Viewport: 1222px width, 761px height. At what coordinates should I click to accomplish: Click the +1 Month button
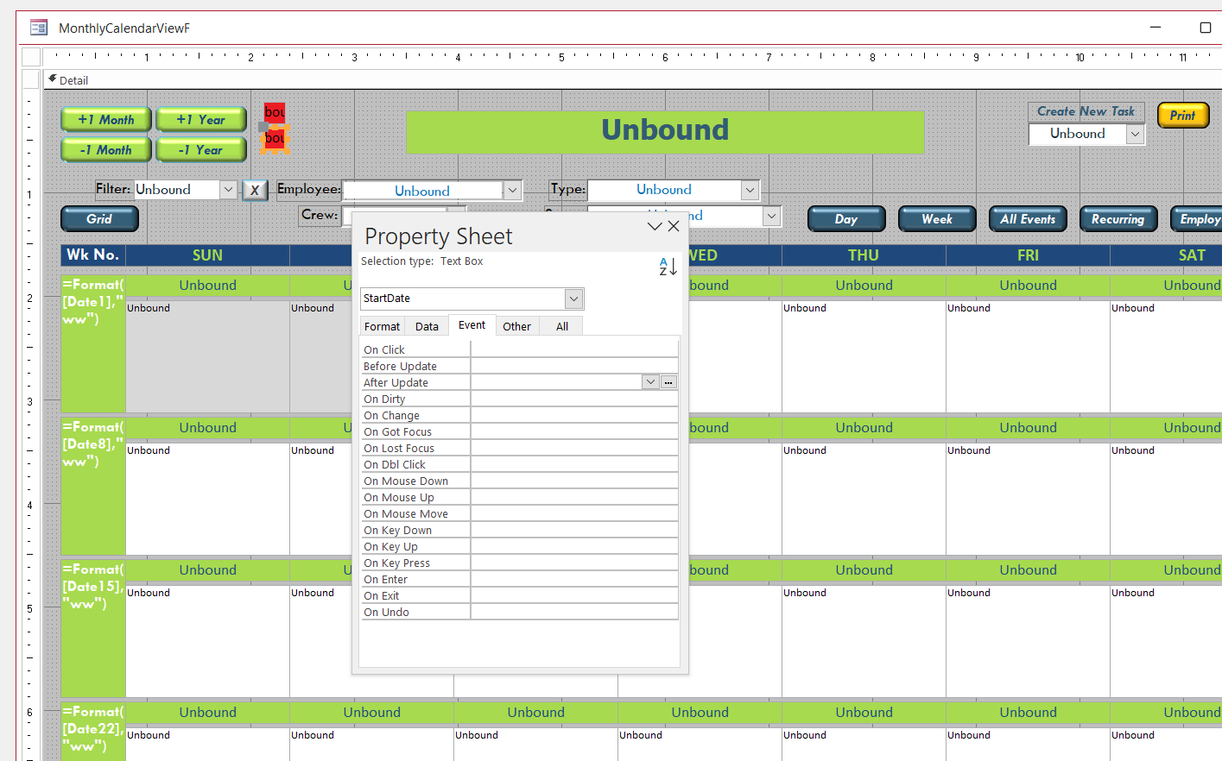click(106, 120)
